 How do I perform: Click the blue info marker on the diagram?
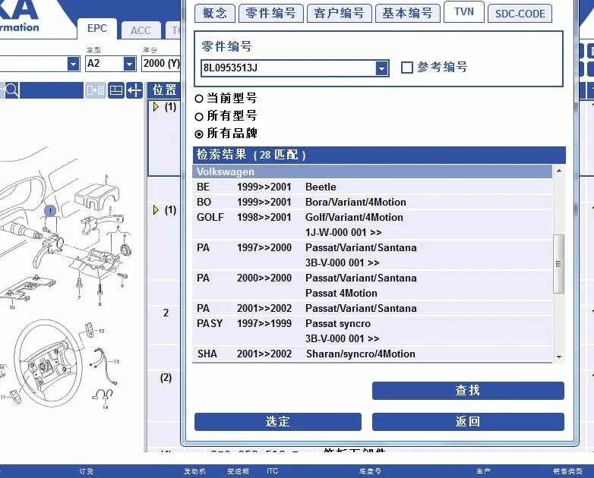(50, 211)
